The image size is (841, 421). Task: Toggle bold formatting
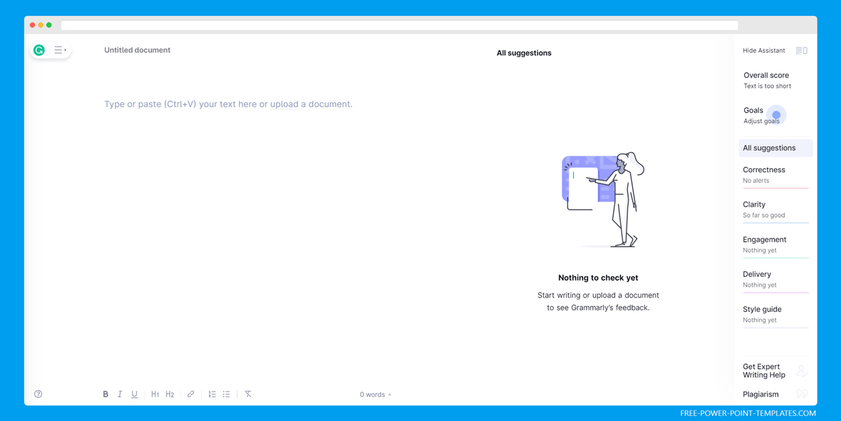tap(106, 394)
